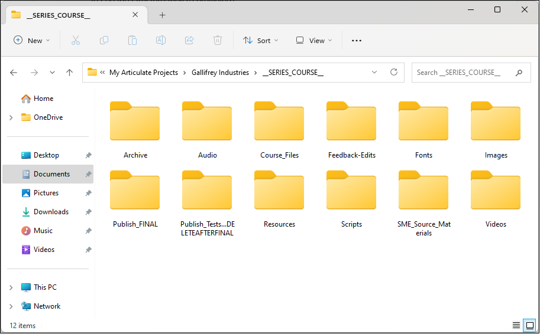Click the New button
Viewport: 540px width, 334px height.
(31, 40)
